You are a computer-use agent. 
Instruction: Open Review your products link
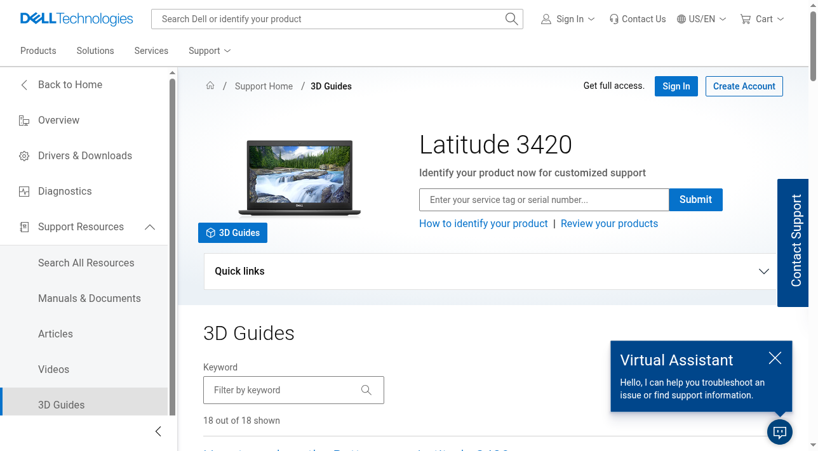click(609, 224)
